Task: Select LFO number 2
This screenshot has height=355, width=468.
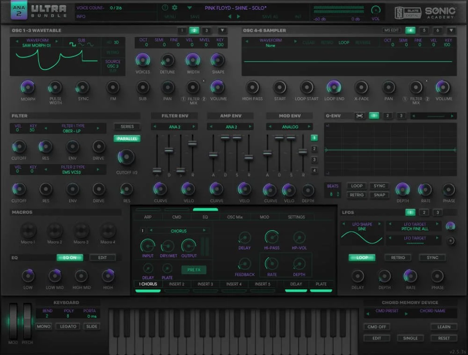Action: pos(424,212)
